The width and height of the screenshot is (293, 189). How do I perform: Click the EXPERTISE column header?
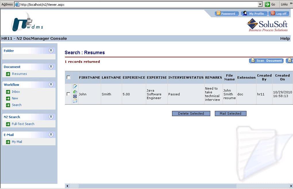(x=157, y=78)
